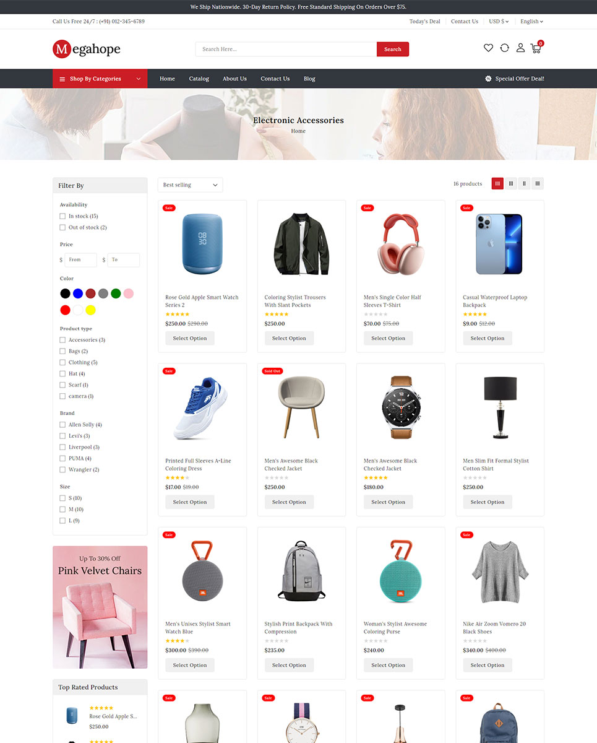Click the price From input field
This screenshot has width=597, height=743.
81,260
